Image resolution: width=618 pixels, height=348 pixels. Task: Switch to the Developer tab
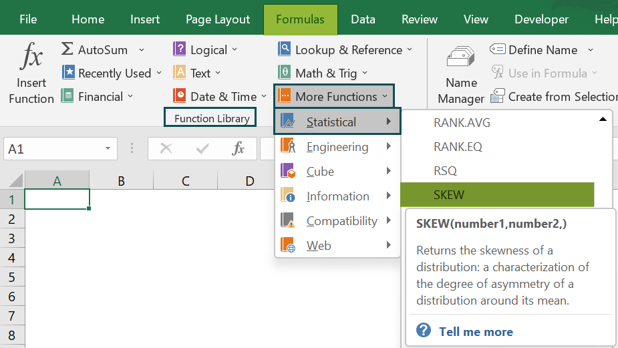coord(542,19)
